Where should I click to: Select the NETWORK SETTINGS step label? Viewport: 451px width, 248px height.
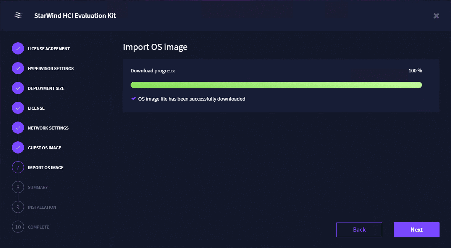[x=48, y=128]
